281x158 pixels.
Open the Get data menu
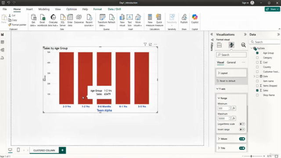click(x=33, y=20)
